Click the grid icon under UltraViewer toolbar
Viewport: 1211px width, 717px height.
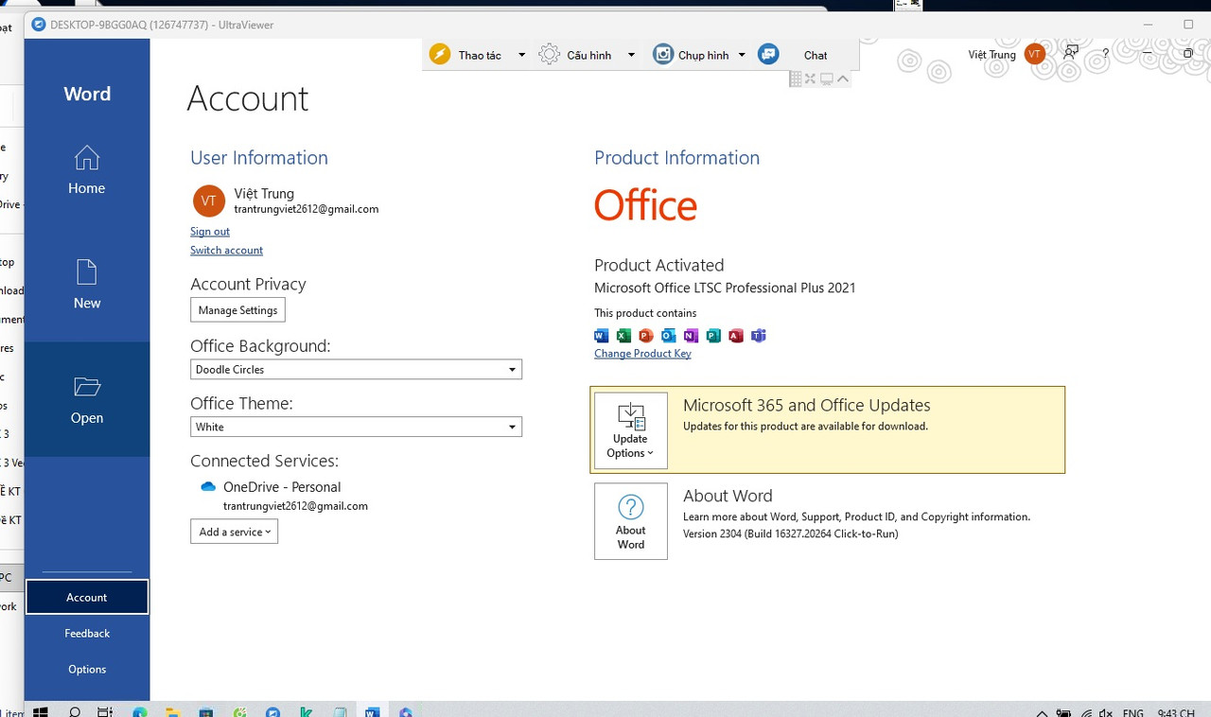796,79
